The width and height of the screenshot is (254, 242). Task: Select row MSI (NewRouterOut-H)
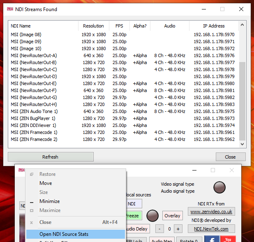123,104
